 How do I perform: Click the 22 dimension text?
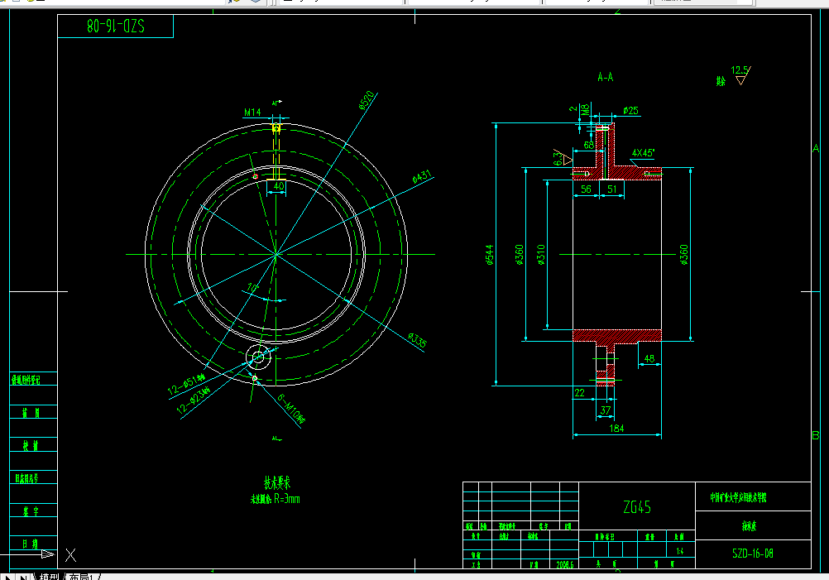tap(579, 392)
